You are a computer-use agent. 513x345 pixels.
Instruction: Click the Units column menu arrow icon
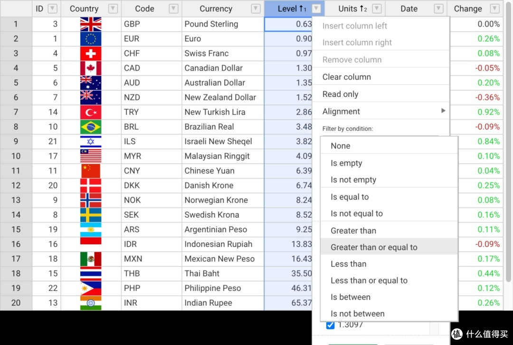[x=377, y=9]
